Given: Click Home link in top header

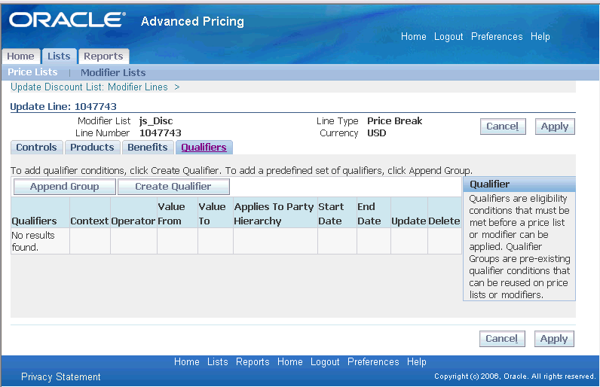Looking at the screenshot, I should 414,37.
